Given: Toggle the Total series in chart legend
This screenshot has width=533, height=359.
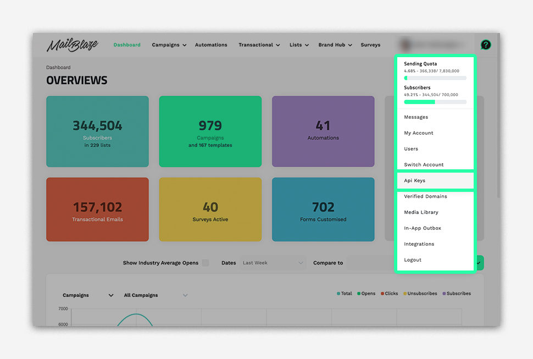Looking at the screenshot, I should tap(345, 294).
